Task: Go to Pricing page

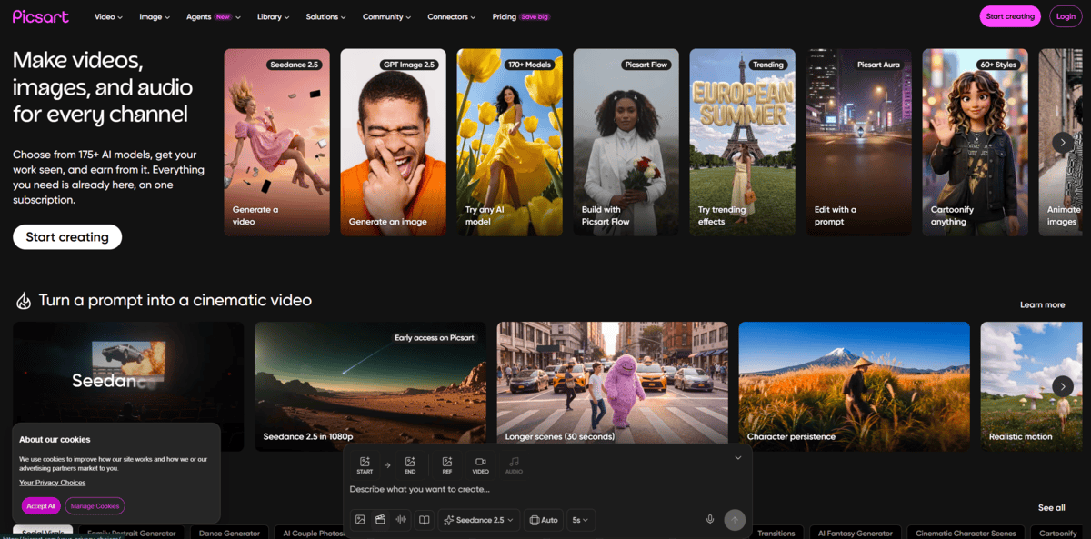Action: pos(521,16)
